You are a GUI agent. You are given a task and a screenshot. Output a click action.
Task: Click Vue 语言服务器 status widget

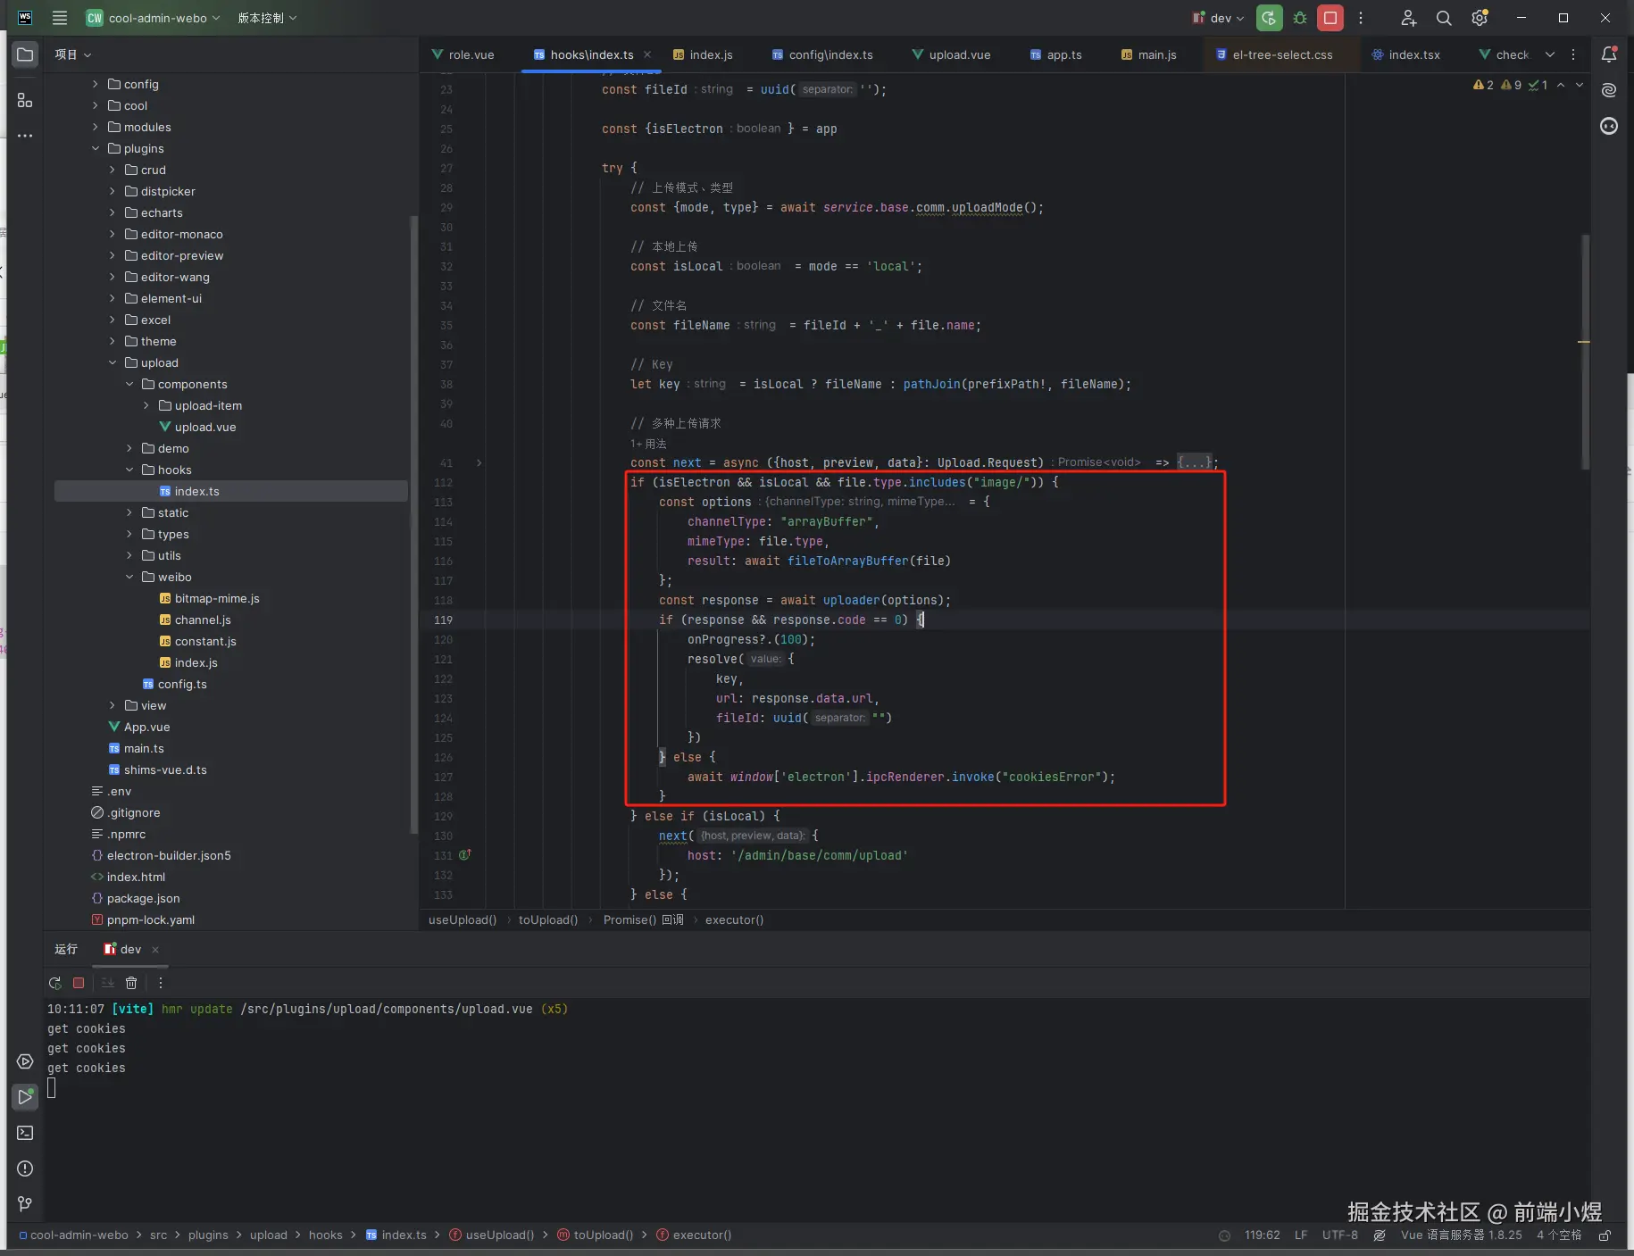[x=1461, y=1235]
